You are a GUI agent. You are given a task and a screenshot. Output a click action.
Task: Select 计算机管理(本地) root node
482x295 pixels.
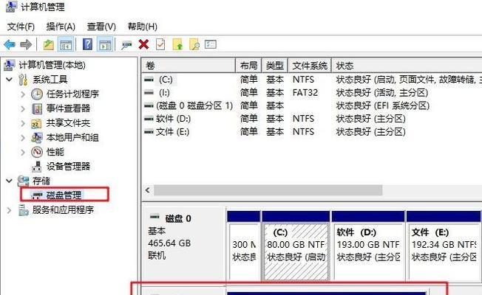[52, 65]
